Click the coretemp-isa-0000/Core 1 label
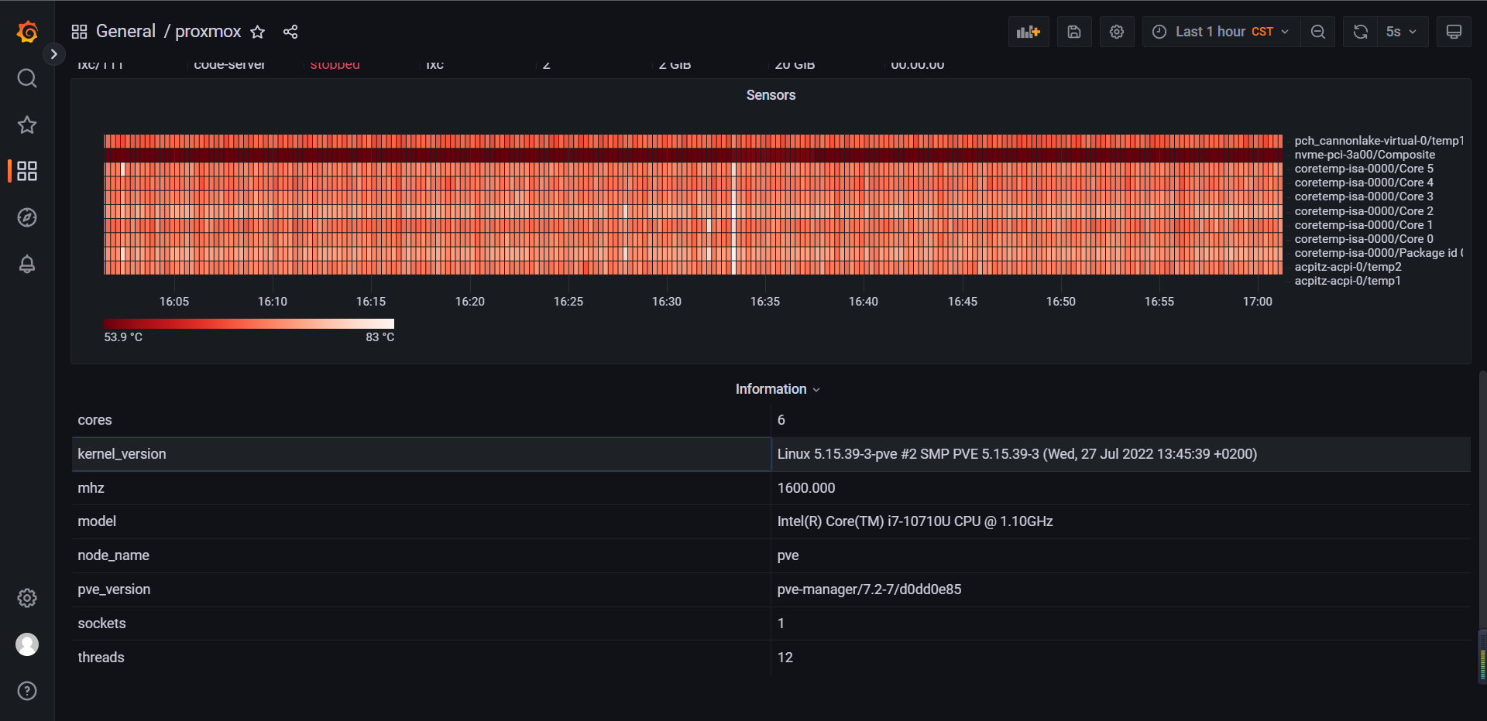The height and width of the screenshot is (721, 1487). coord(1364,225)
